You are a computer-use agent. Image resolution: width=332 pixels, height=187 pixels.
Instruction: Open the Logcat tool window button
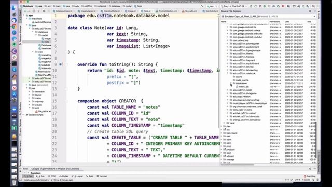pos(78,176)
